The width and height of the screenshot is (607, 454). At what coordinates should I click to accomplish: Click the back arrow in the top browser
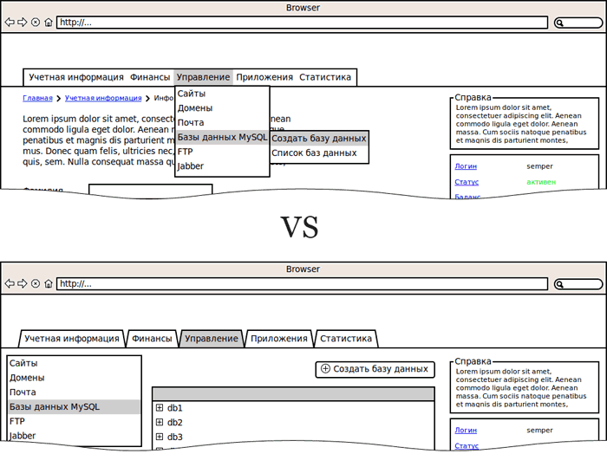[9, 23]
